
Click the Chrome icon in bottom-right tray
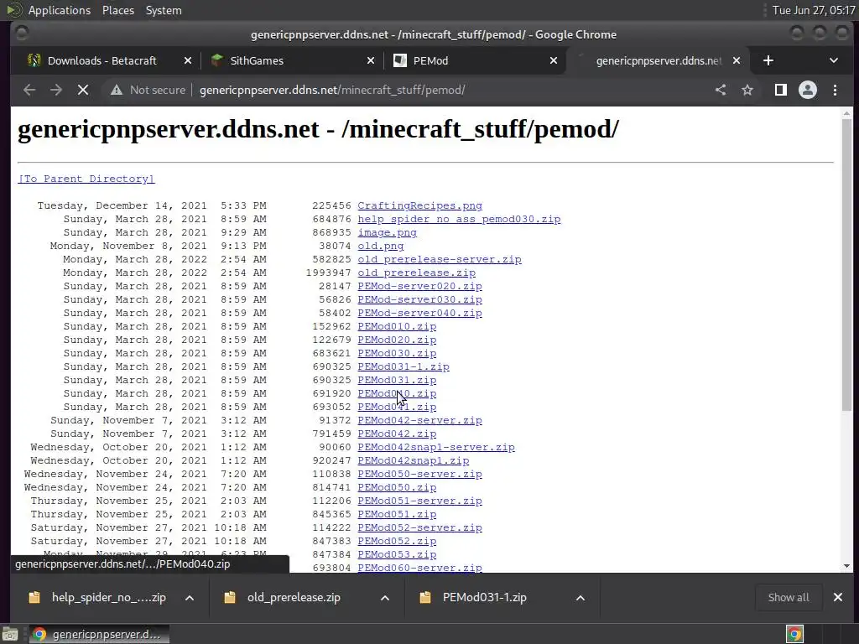point(794,634)
